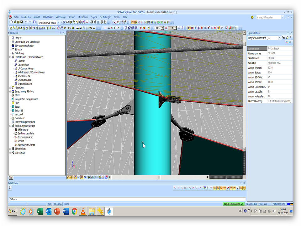Click the save diskette icon in toolbar
This screenshot has height=226, width=301.
click(x=22, y=22)
